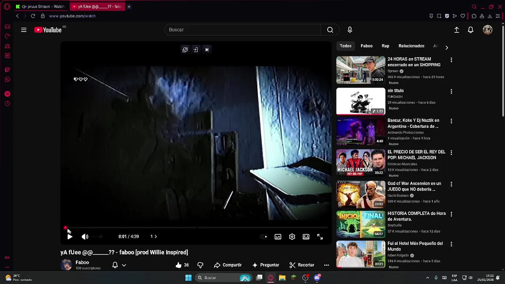The width and height of the screenshot is (505, 284).
Task: Show hidden system tray icons chevron
Action: (x=427, y=278)
